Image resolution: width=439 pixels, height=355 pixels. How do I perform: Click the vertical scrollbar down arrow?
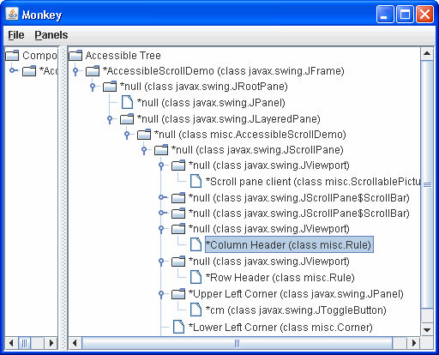(x=427, y=329)
